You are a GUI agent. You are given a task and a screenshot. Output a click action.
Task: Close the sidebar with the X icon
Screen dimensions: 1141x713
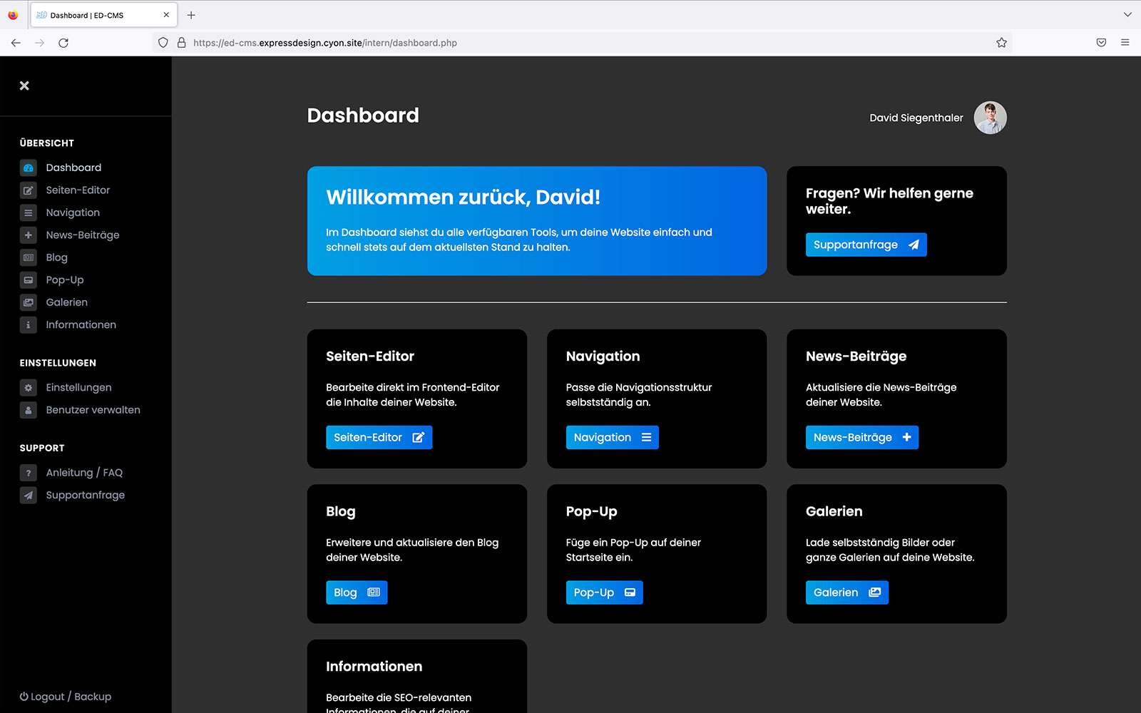click(x=24, y=86)
